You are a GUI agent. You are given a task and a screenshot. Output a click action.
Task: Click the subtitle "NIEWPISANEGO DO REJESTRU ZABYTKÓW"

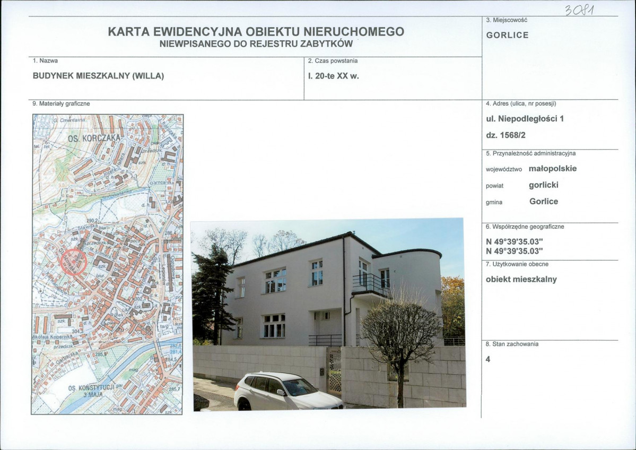click(256, 44)
